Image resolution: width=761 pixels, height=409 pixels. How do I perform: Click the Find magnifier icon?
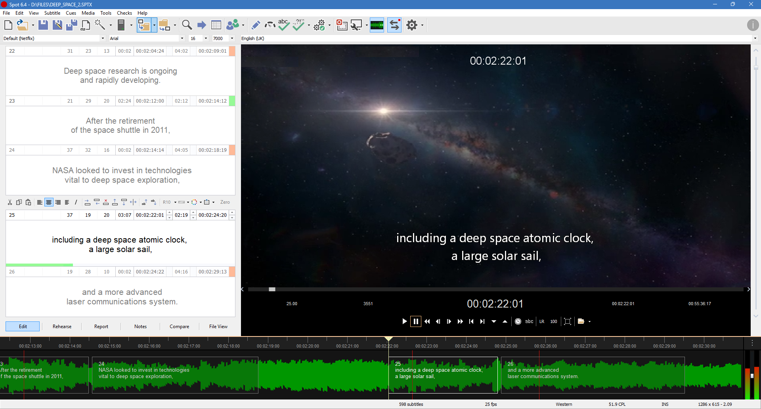click(x=187, y=25)
